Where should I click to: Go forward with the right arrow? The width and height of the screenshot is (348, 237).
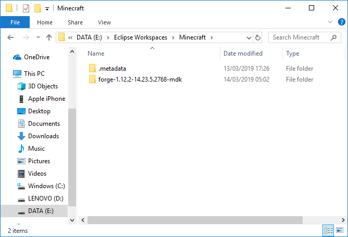(x=26, y=37)
